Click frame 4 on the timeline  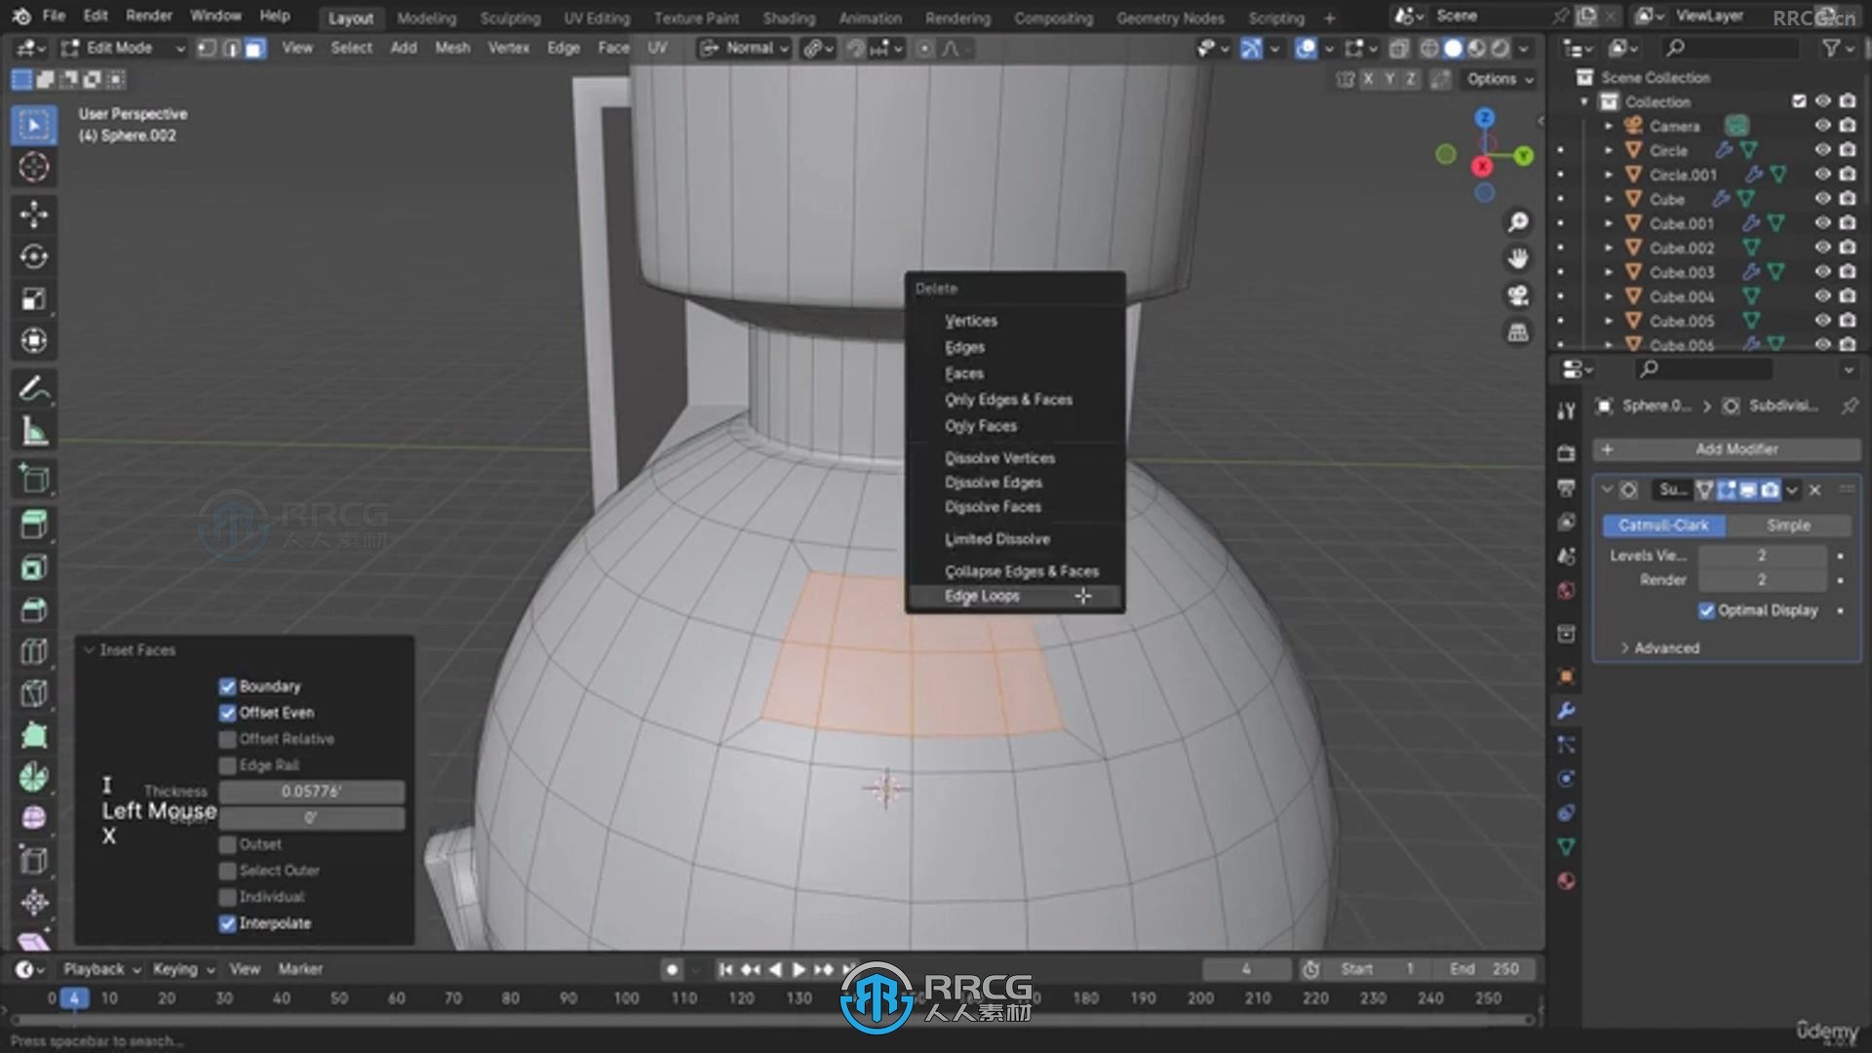(x=73, y=997)
